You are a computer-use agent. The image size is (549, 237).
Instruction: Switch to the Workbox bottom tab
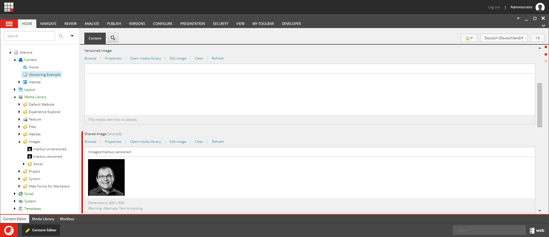67,219
